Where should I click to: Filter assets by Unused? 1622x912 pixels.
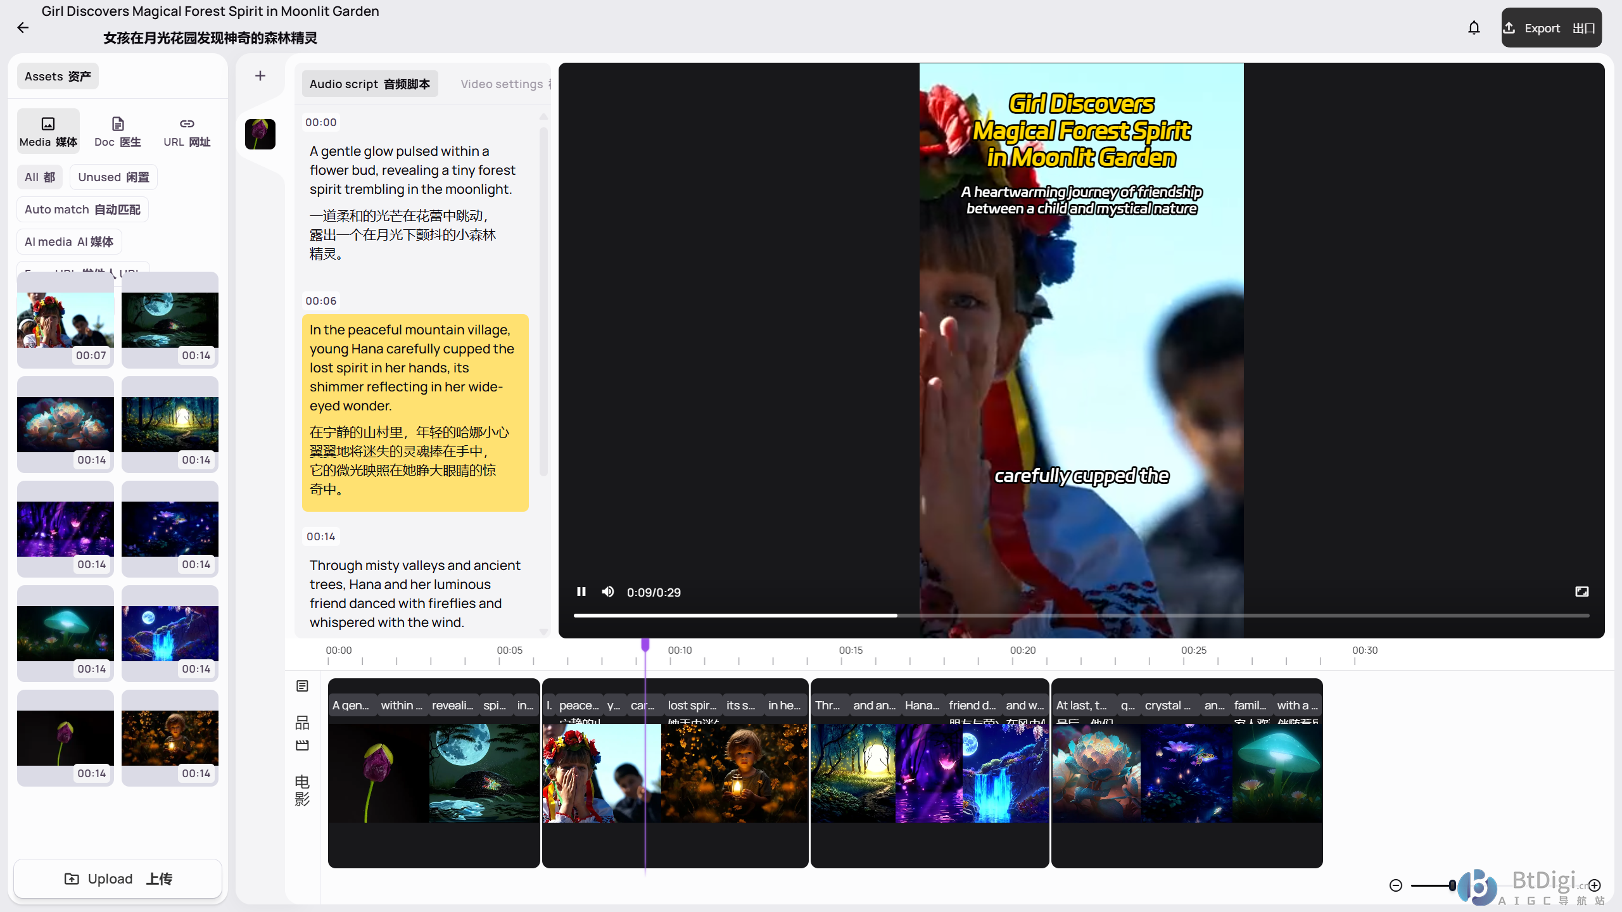[113, 177]
